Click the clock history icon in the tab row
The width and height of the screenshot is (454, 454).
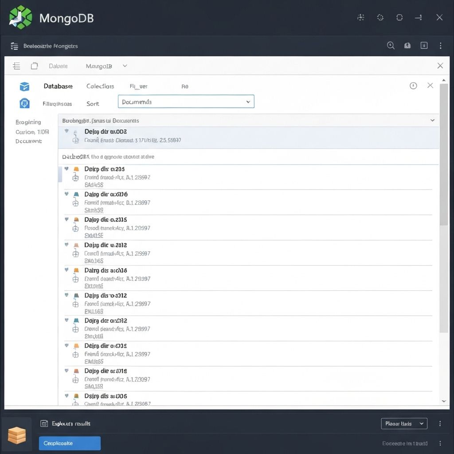coord(413,86)
